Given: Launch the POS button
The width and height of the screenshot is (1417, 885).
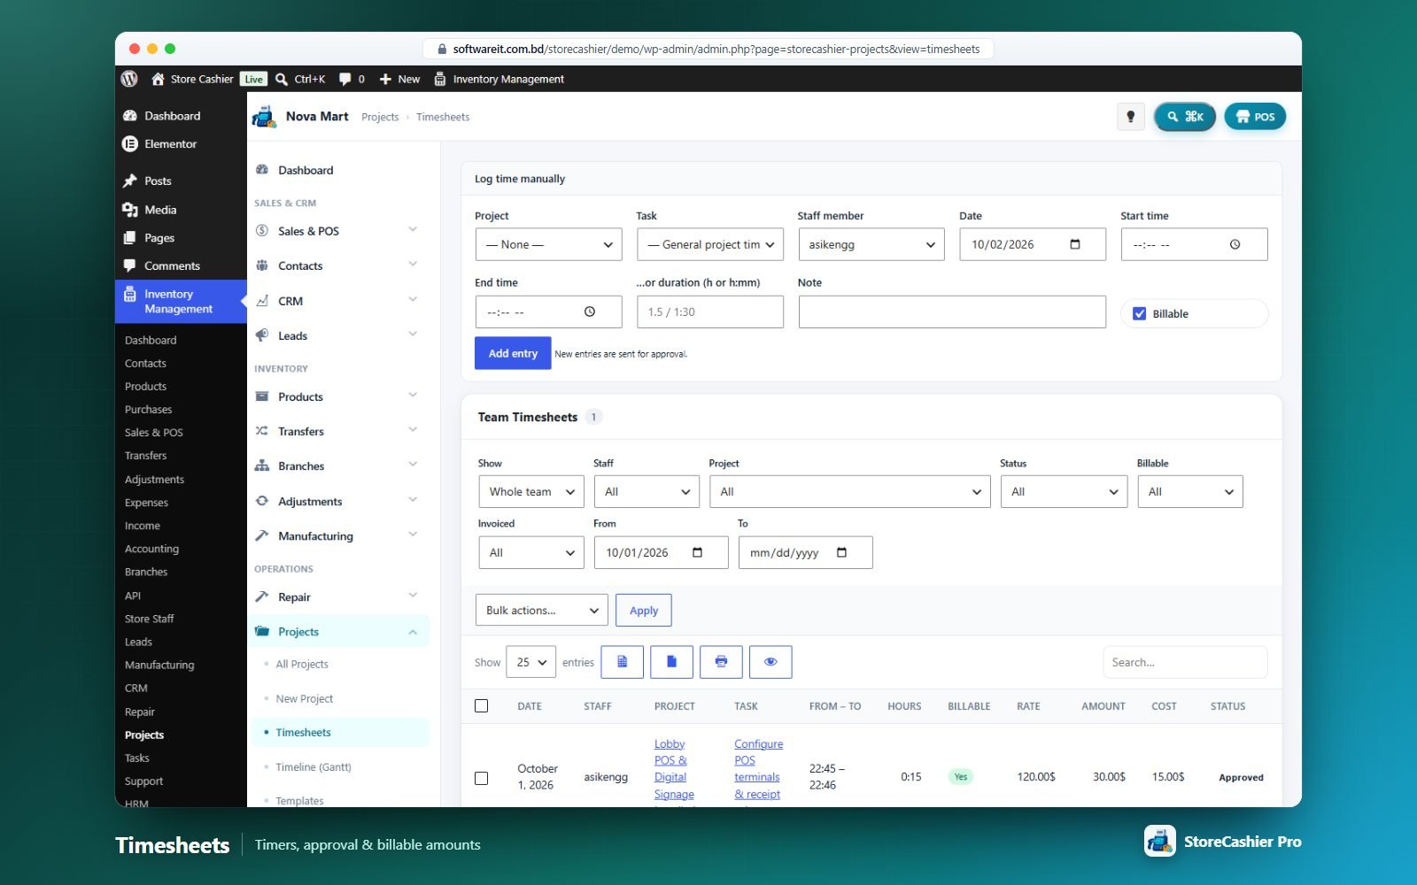Looking at the screenshot, I should click(x=1255, y=117).
